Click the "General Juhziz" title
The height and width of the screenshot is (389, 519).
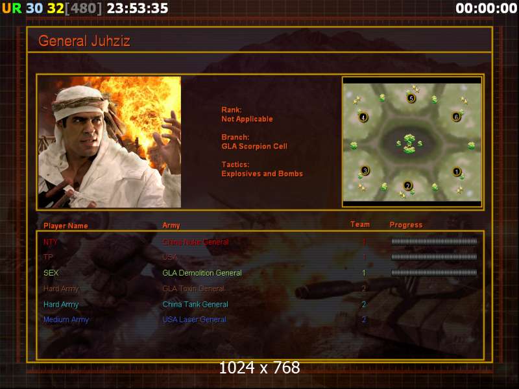tap(84, 41)
